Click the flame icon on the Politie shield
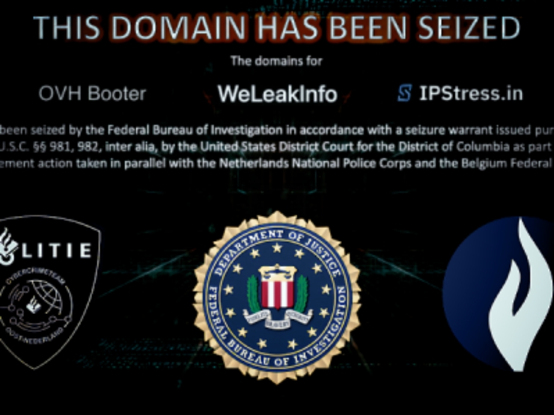The height and width of the screenshot is (415, 554). [8, 247]
